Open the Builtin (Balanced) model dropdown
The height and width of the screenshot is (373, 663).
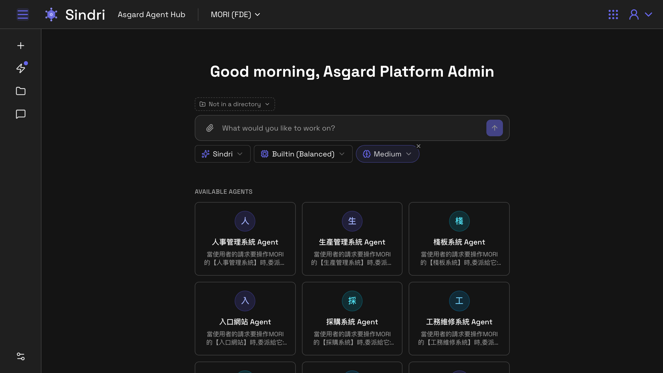pyautogui.click(x=303, y=154)
